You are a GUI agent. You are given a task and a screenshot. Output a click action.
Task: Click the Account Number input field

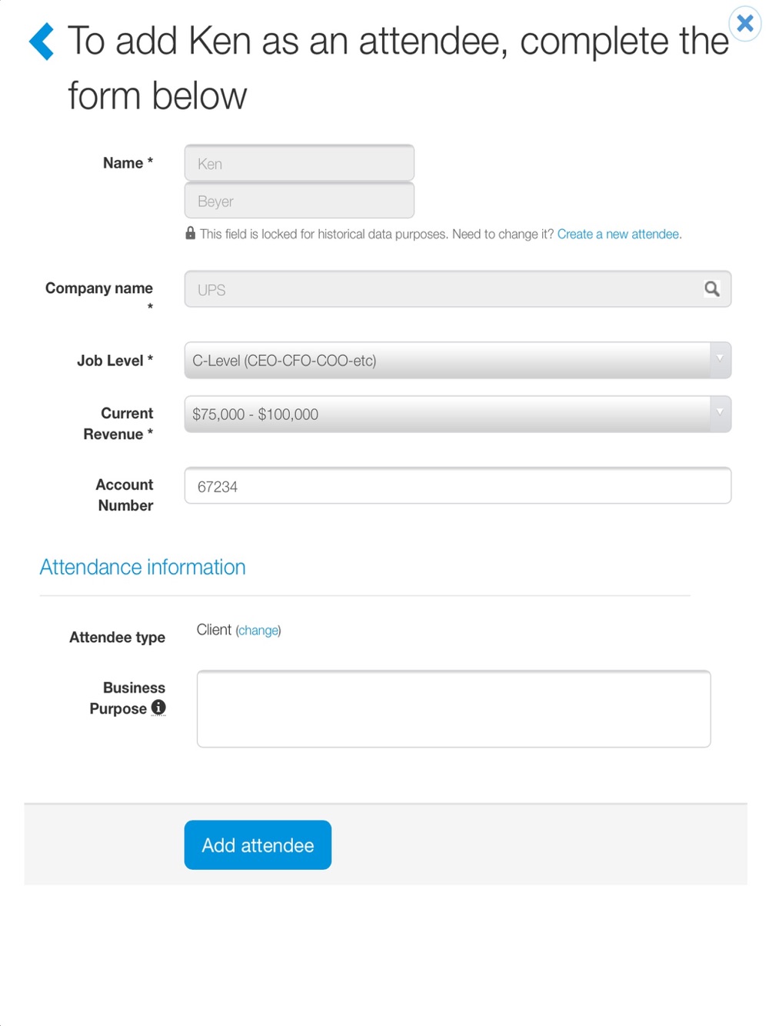(x=458, y=486)
